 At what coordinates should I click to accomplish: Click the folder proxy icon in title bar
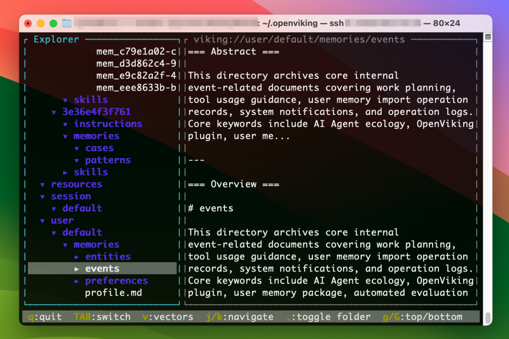(x=66, y=23)
